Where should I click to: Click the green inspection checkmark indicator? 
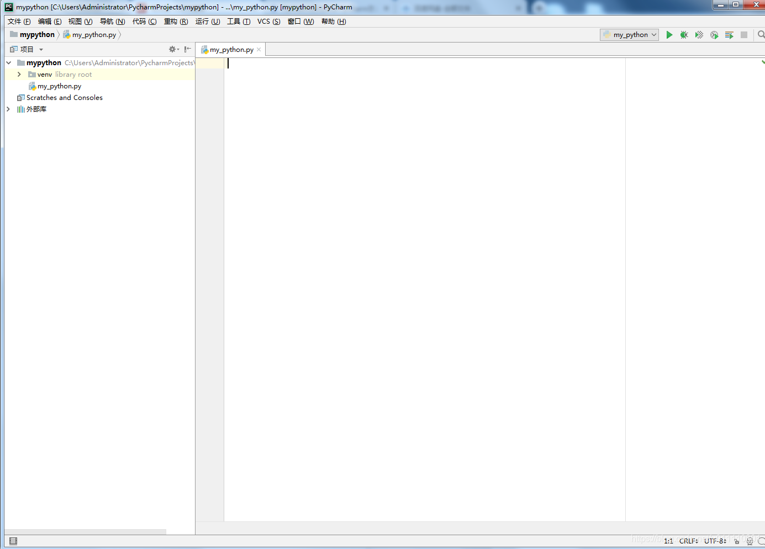(x=763, y=62)
